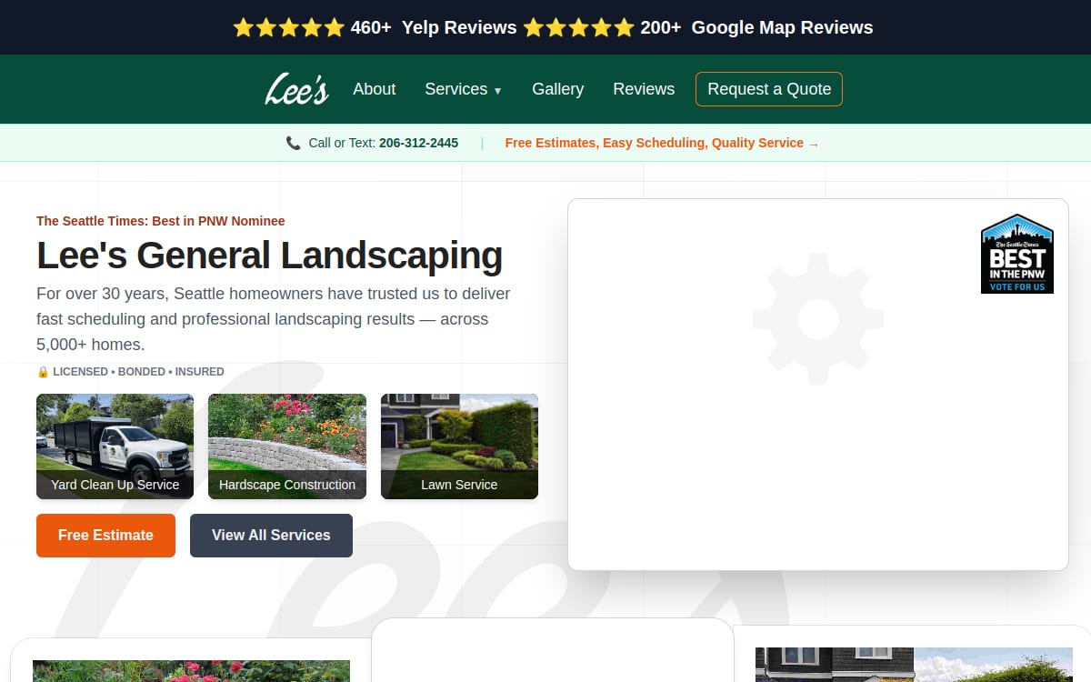Image resolution: width=1091 pixels, height=682 pixels.
Task: Open Yard Clean Up Service thumbnail
Action: (x=115, y=446)
